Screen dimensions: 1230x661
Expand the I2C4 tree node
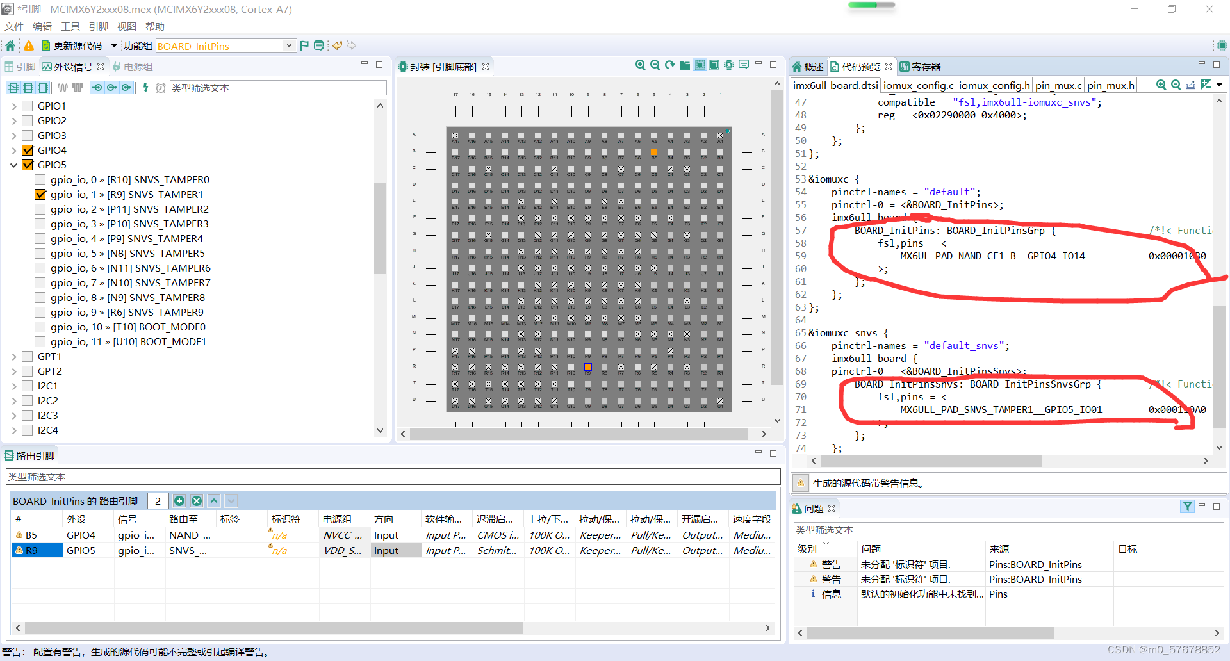coord(13,430)
